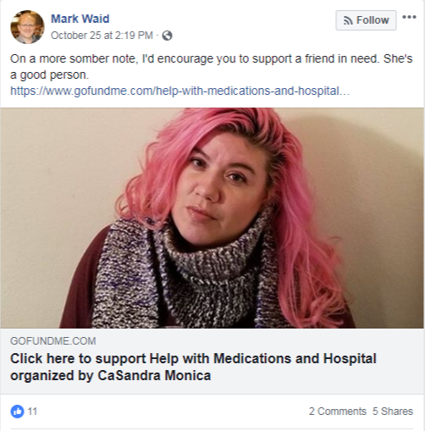View the 5 Shares list

point(393,412)
